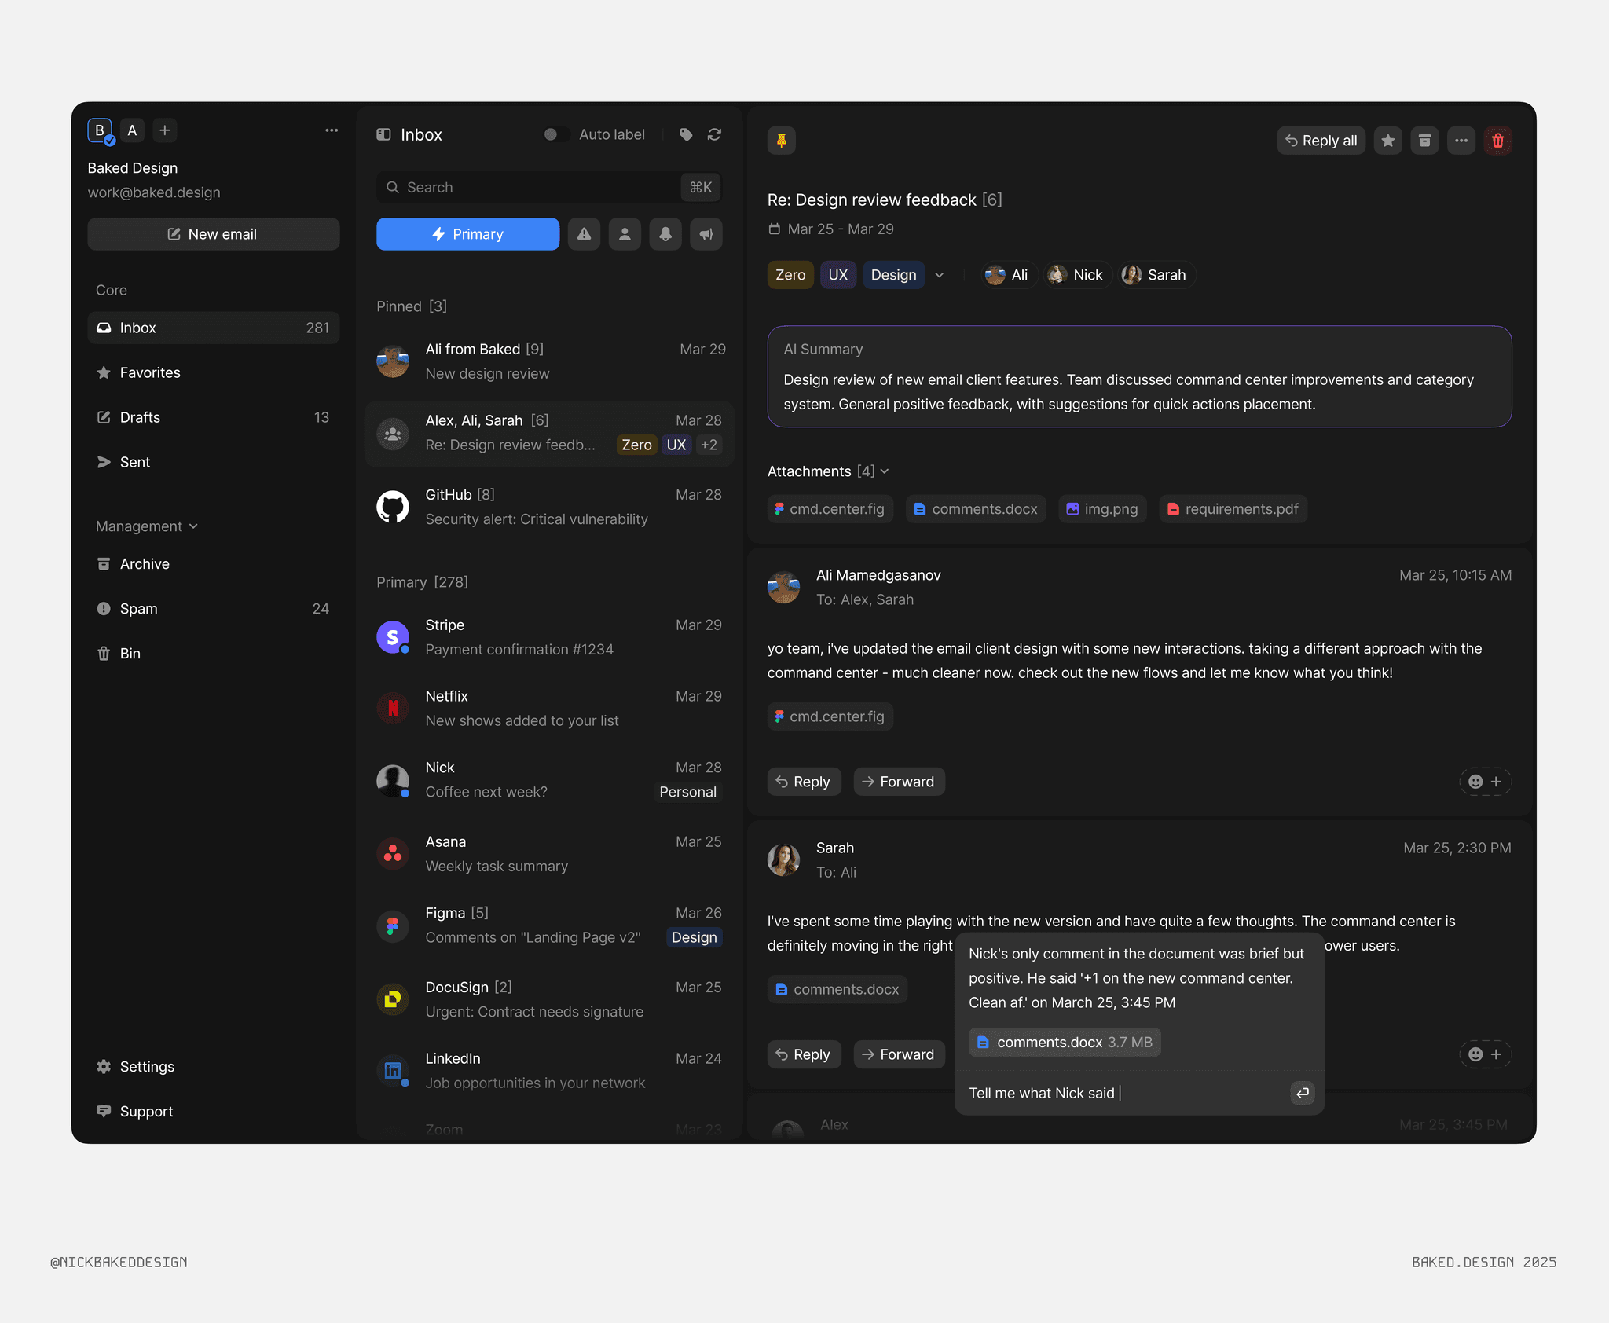Select the Primary category tab

click(x=467, y=234)
